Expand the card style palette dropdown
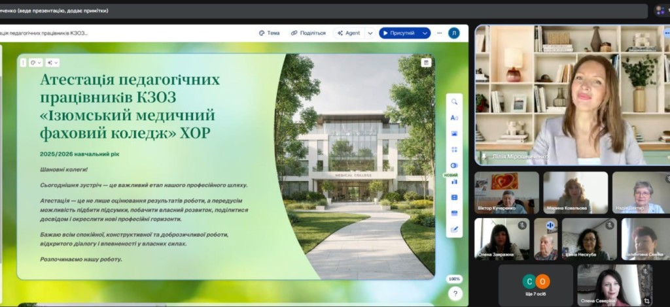Image resolution: width=670 pixels, height=307 pixels. [x=35, y=63]
